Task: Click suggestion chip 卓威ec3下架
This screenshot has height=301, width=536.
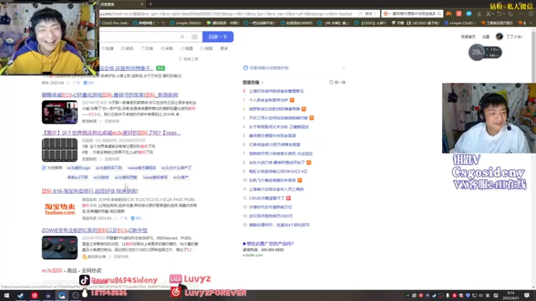Action: coord(77,177)
